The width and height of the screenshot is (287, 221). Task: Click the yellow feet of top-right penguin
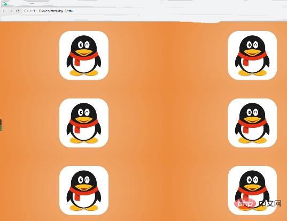[252, 73]
